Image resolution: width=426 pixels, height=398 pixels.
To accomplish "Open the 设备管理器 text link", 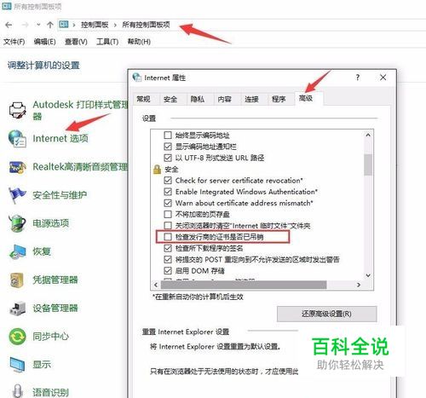I will pos(55,309).
